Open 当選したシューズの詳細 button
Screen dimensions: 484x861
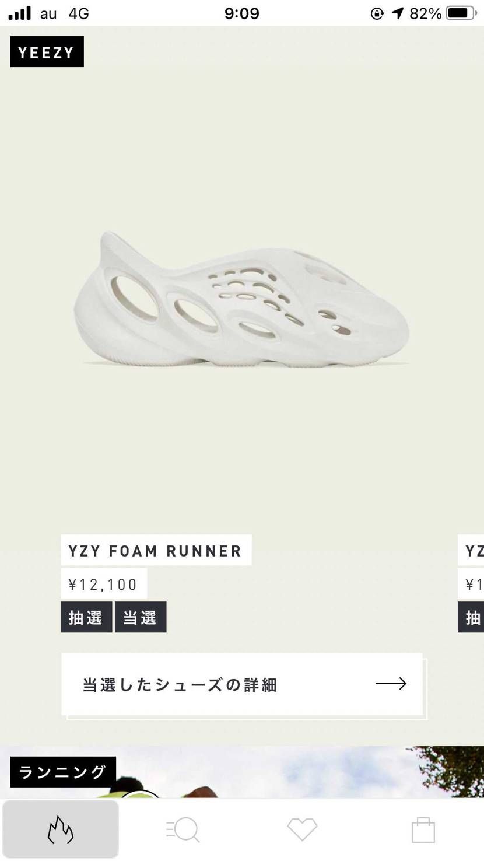click(x=242, y=684)
